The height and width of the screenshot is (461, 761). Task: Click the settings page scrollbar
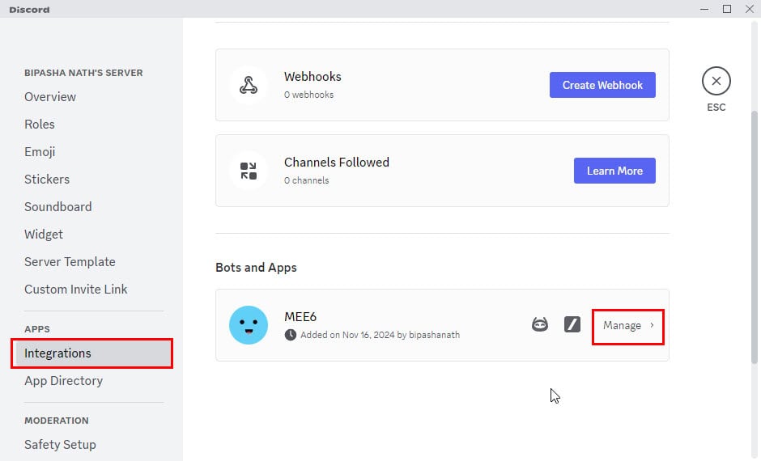click(x=755, y=238)
